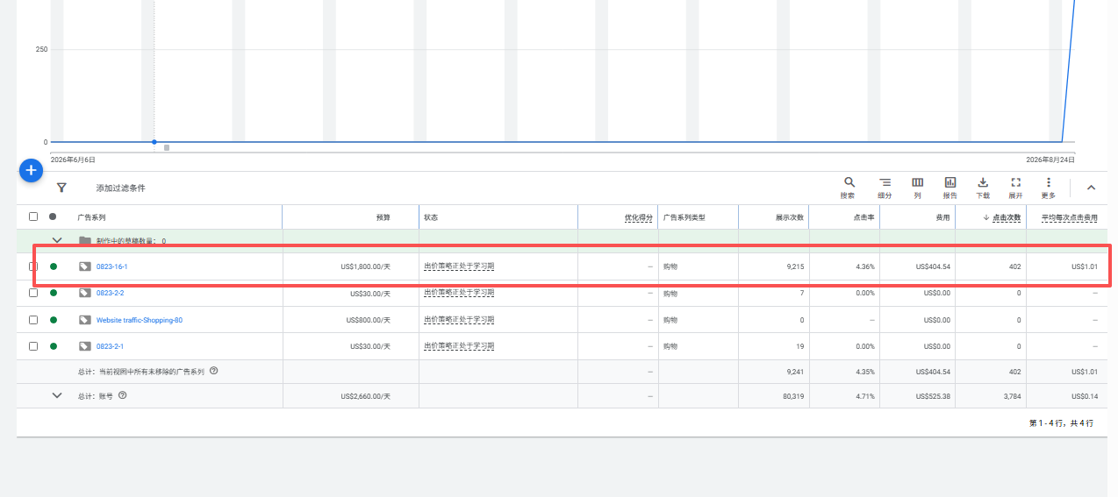
Task: Click shopping tag icon for 0823-16-1
Action: (85, 266)
